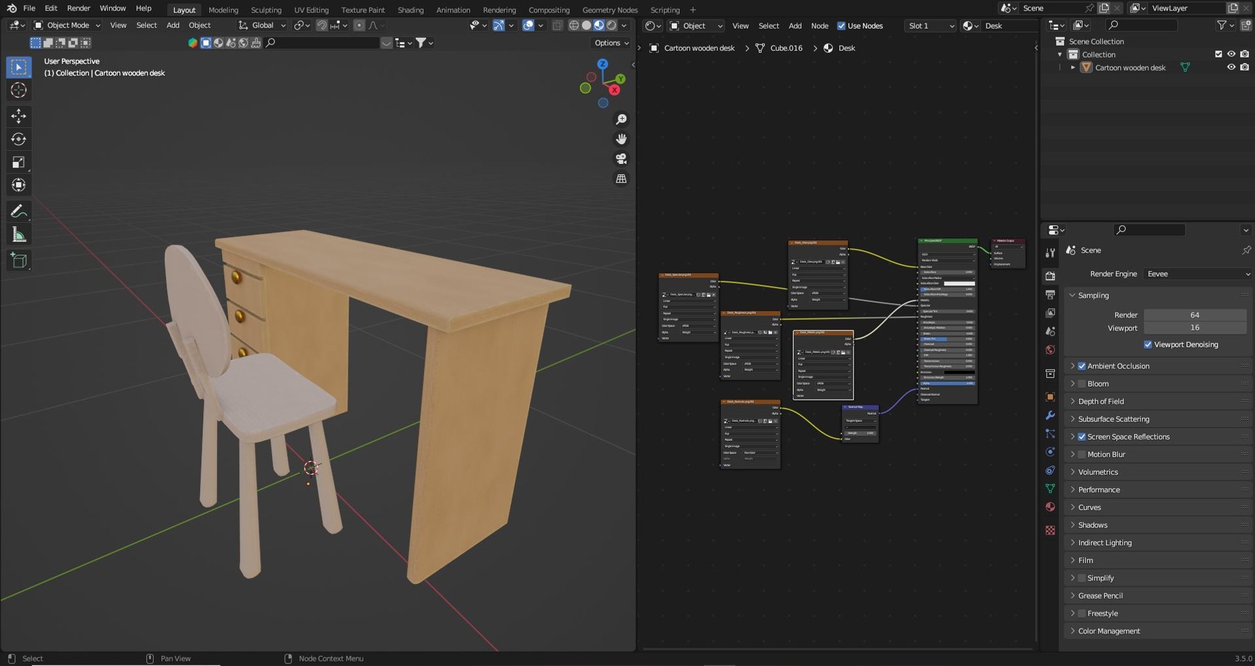Image resolution: width=1255 pixels, height=666 pixels.
Task: Adjust the Viewport samples value field
Action: [x=1195, y=328]
